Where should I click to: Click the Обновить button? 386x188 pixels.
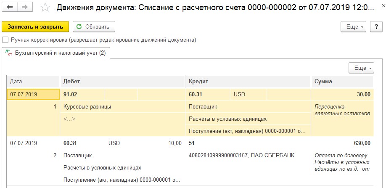click(94, 26)
